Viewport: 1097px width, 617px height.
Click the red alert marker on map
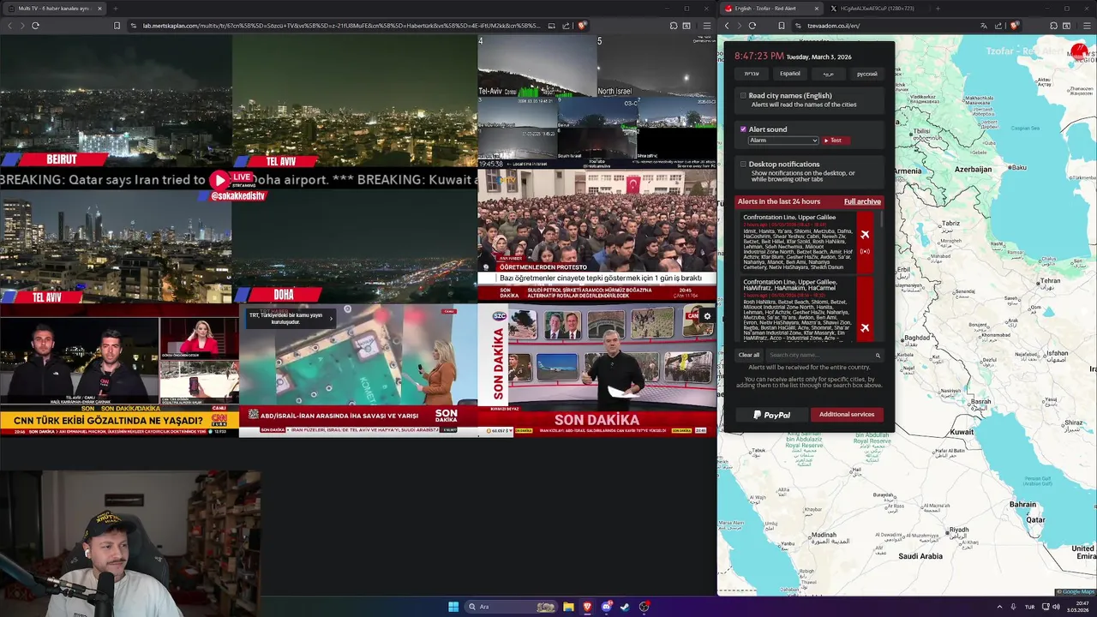pyautogui.click(x=1079, y=52)
